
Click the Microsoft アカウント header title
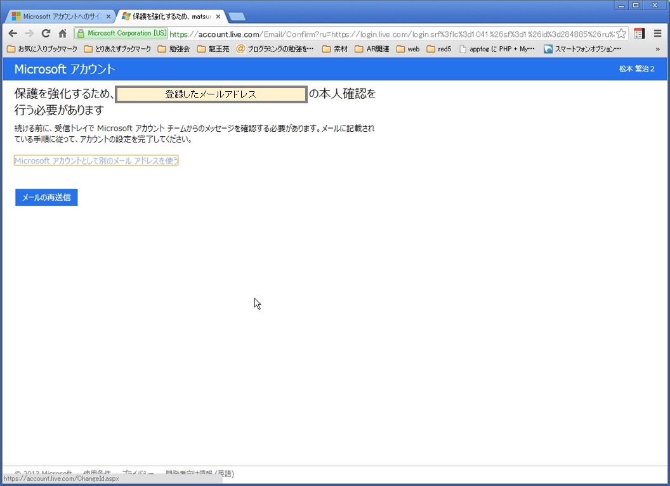(65, 69)
